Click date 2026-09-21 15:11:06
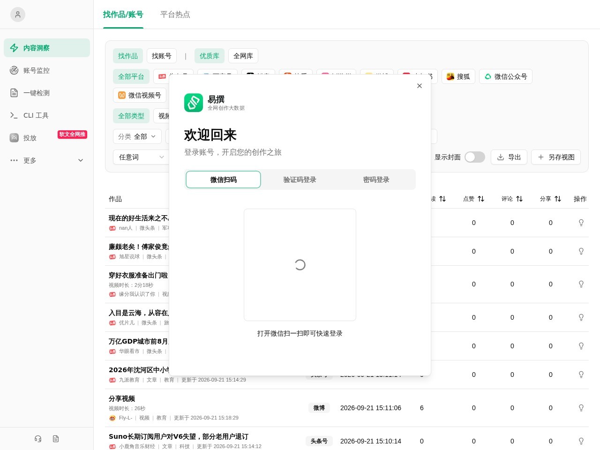 371,408
